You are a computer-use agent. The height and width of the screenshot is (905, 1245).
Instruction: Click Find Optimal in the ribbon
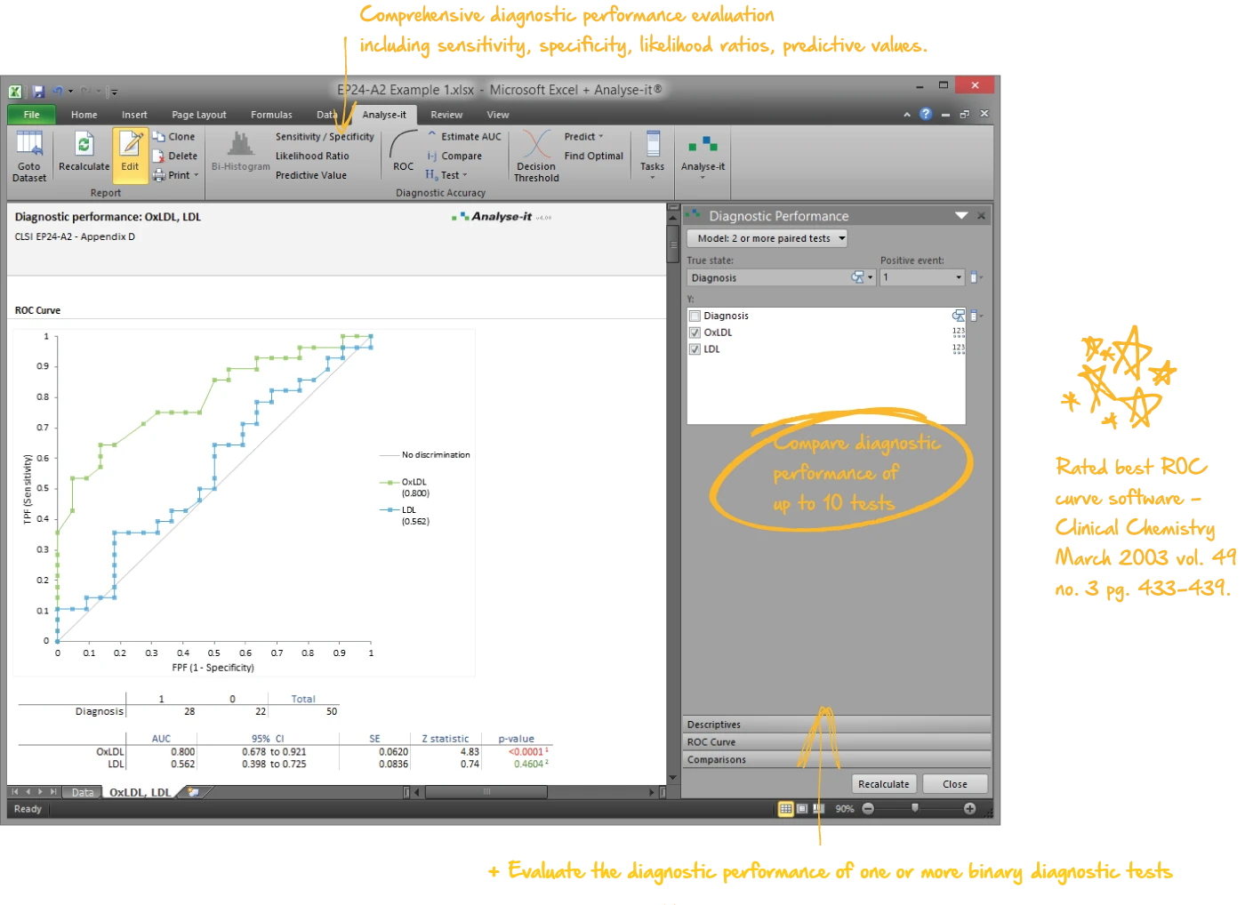click(x=594, y=156)
